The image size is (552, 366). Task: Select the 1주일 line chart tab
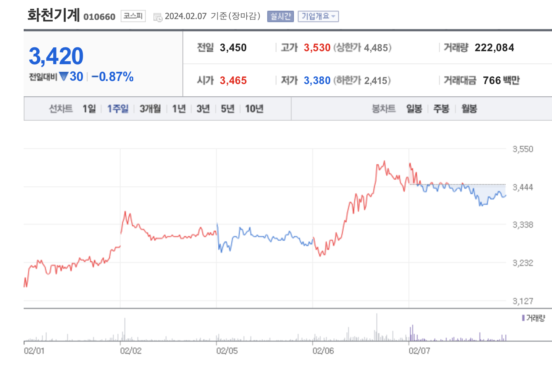[118, 109]
